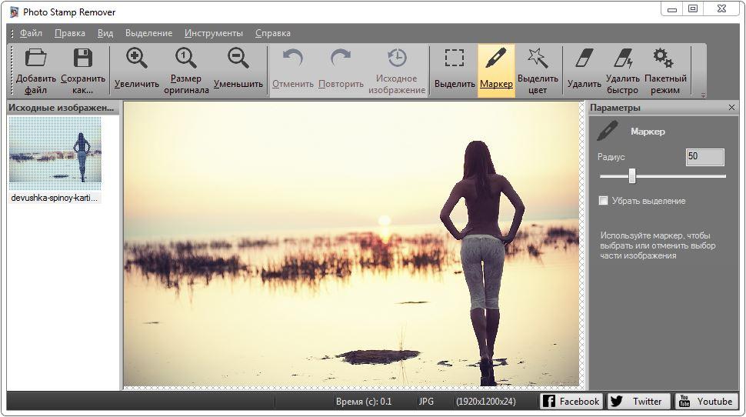Open Пакетный режим gears icon
This screenshot has width=746, height=417.
tap(663, 58)
